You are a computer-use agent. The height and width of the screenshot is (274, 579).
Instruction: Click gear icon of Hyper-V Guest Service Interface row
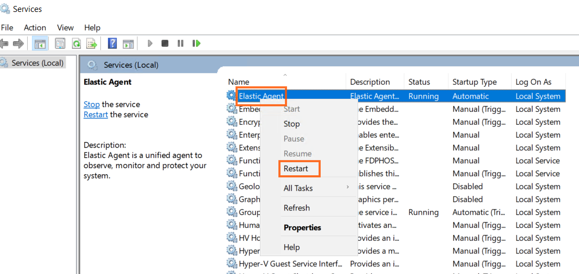(232, 264)
